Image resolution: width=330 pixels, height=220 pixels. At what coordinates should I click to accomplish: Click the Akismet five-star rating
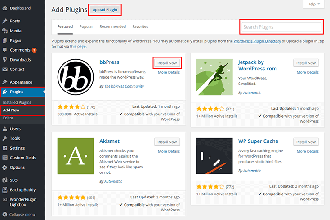click(71, 198)
